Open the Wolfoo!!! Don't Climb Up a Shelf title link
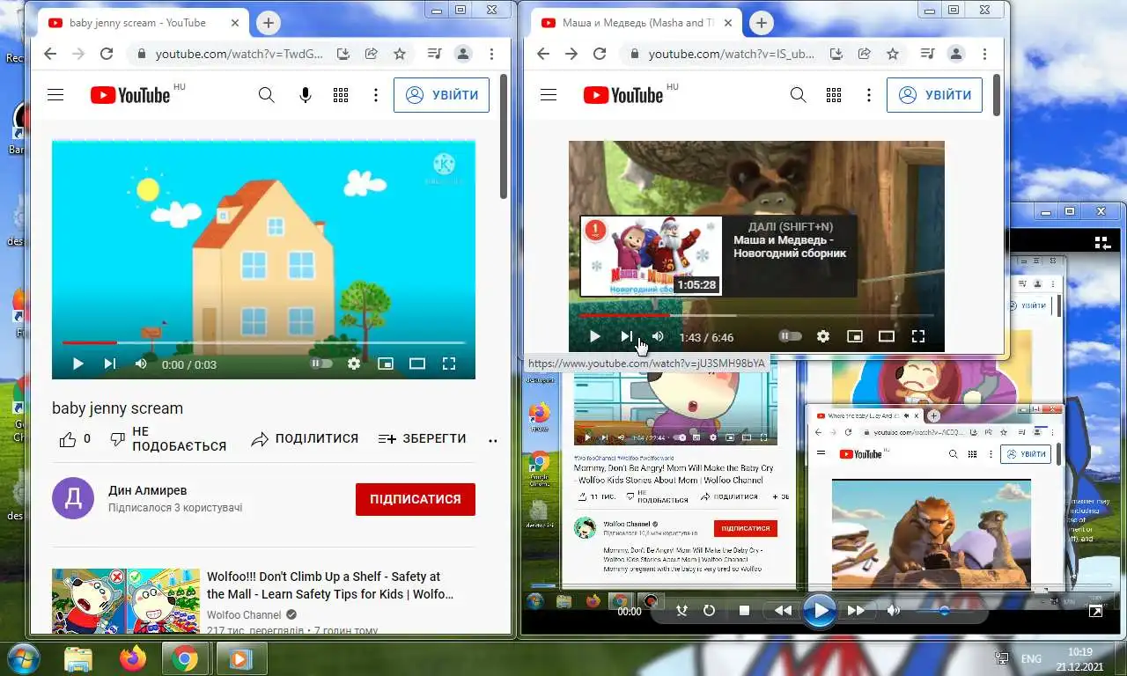This screenshot has width=1127, height=676. (330, 585)
